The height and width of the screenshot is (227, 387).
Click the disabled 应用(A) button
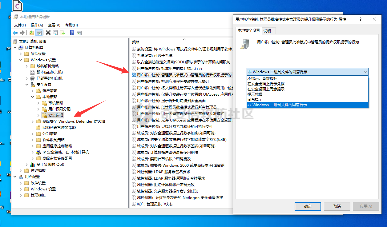[x=366, y=206]
